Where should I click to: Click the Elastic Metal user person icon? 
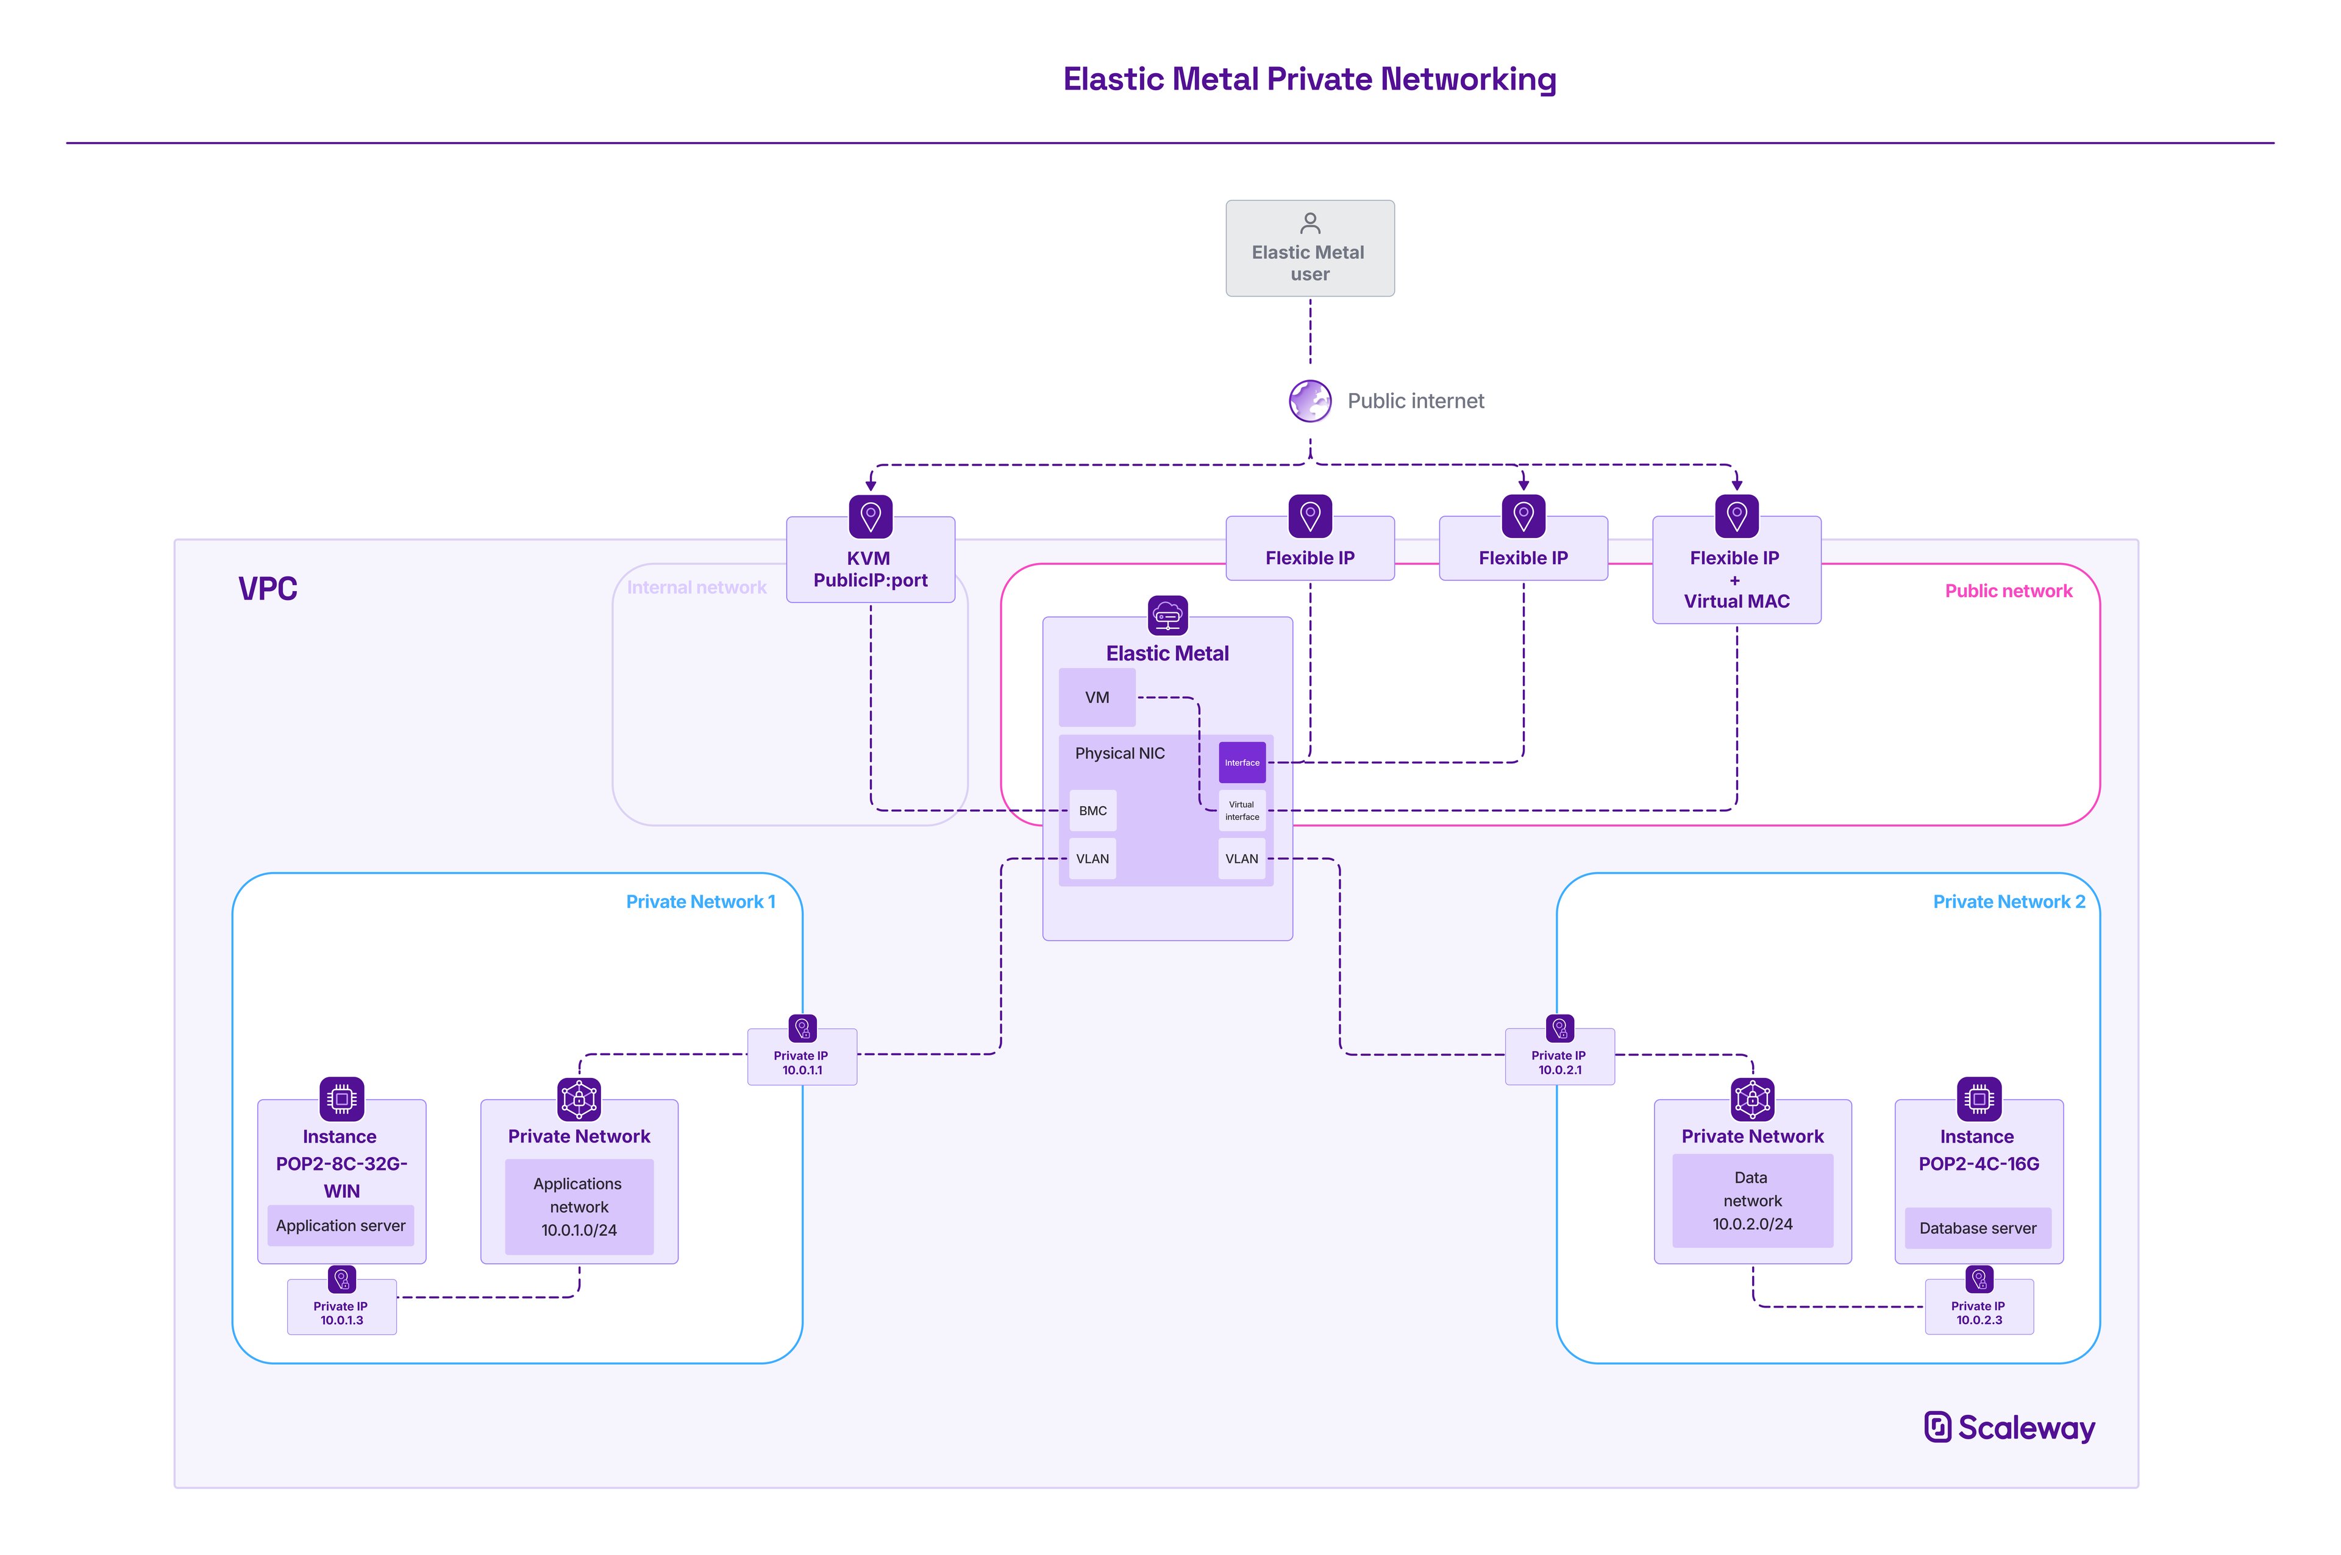1309,223
